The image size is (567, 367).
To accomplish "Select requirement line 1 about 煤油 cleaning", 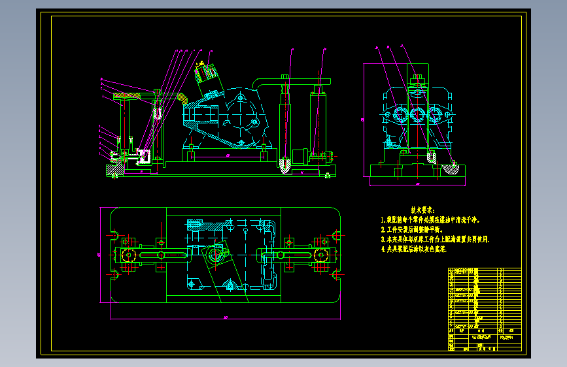I will 430,219.
